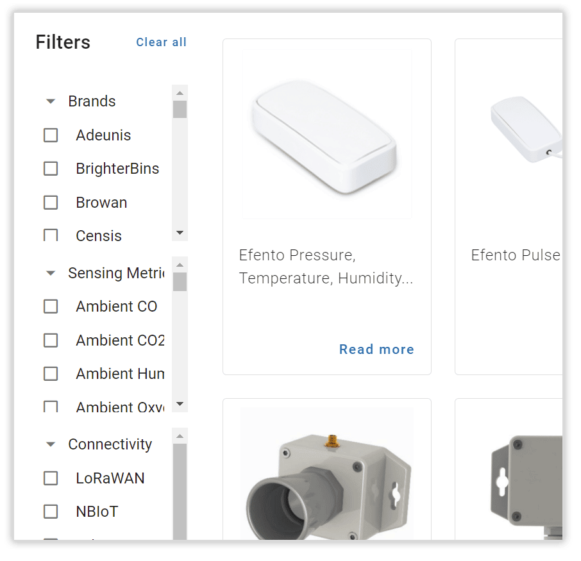Check the NBIoT connectivity option
The width and height of the screenshot is (581, 561).
(51, 512)
